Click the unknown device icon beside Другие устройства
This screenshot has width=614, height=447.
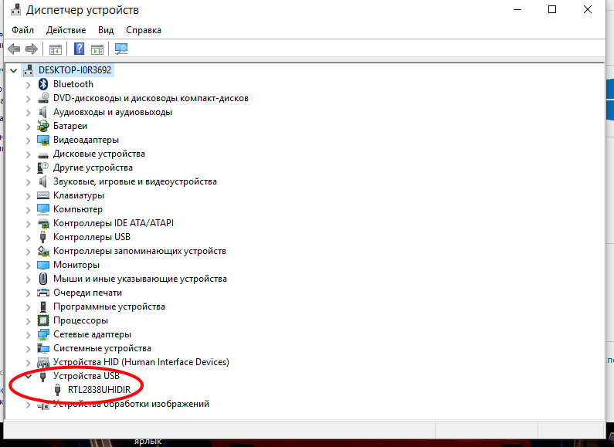(42, 168)
